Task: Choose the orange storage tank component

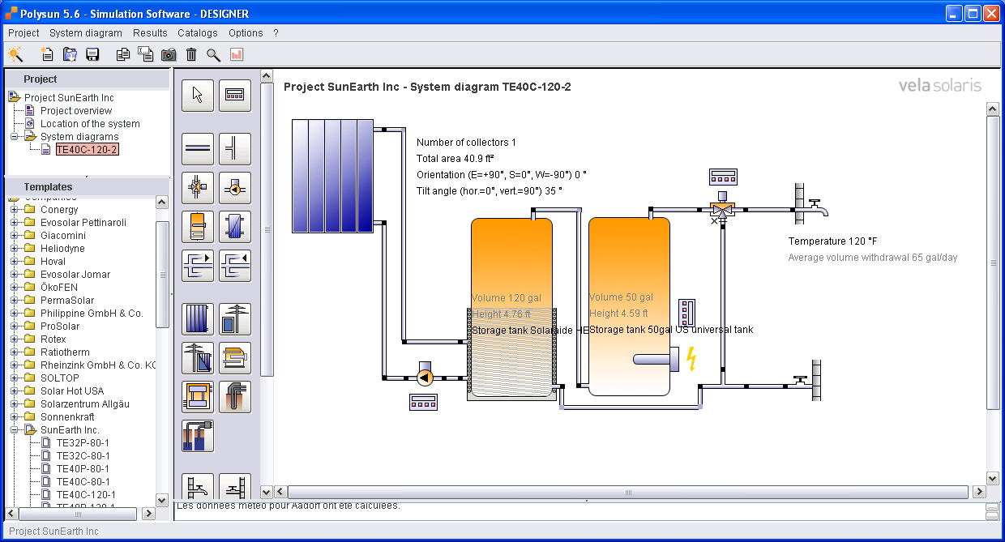Action: click(x=198, y=227)
